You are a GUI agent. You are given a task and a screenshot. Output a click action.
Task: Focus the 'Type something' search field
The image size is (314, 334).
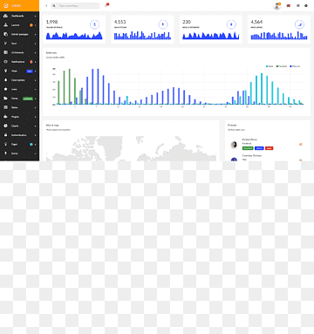tap(75, 5)
